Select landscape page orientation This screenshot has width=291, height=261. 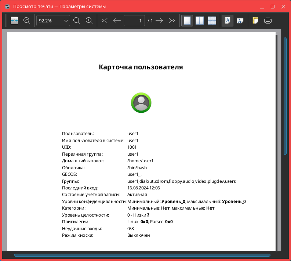[x=240, y=21]
